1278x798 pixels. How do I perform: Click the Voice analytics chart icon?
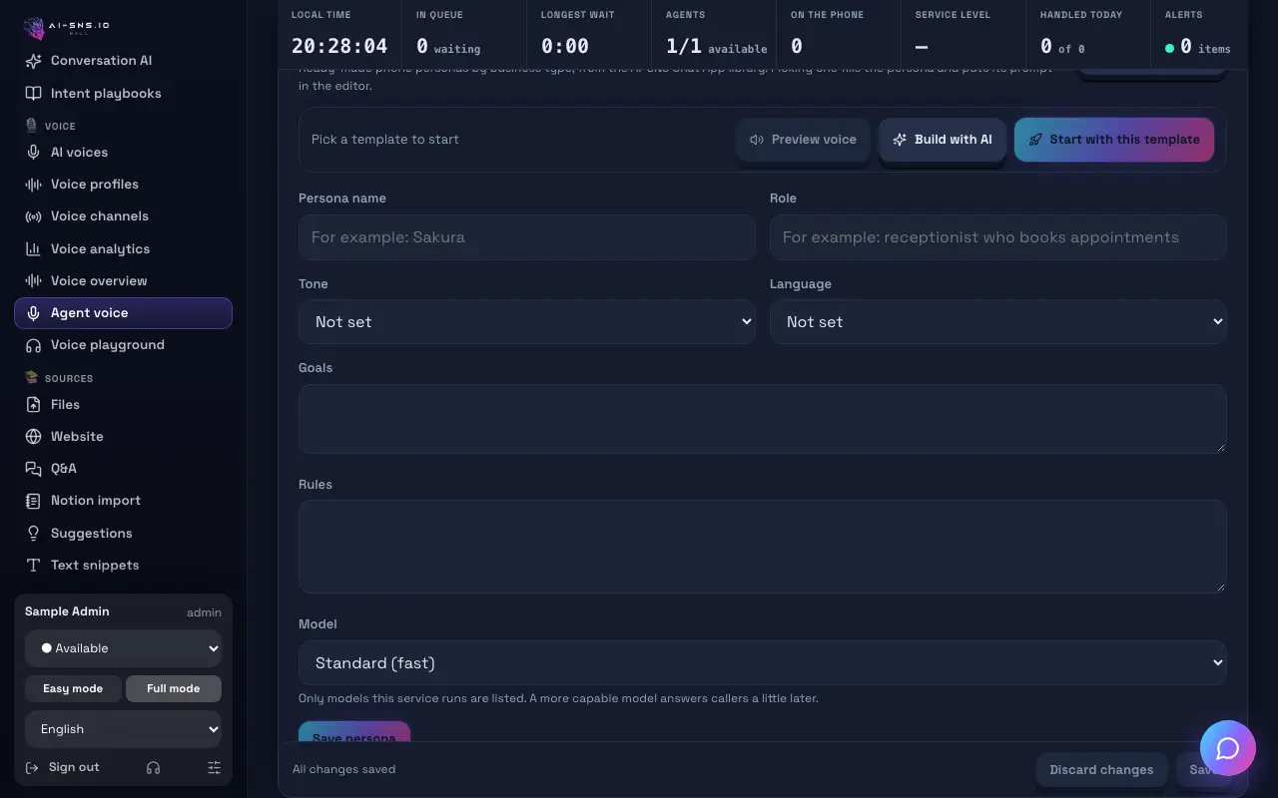pos(33,249)
